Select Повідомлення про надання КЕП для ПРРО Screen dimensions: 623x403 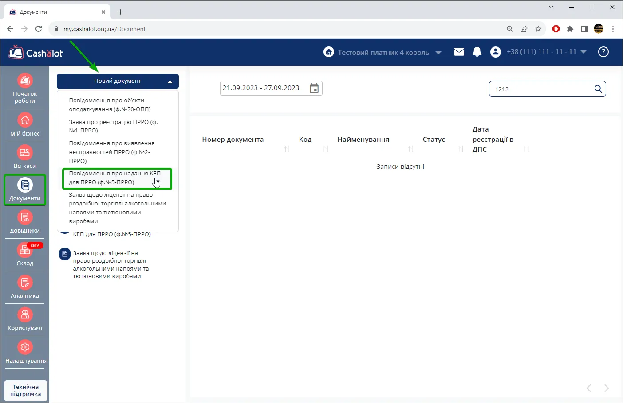click(x=117, y=178)
